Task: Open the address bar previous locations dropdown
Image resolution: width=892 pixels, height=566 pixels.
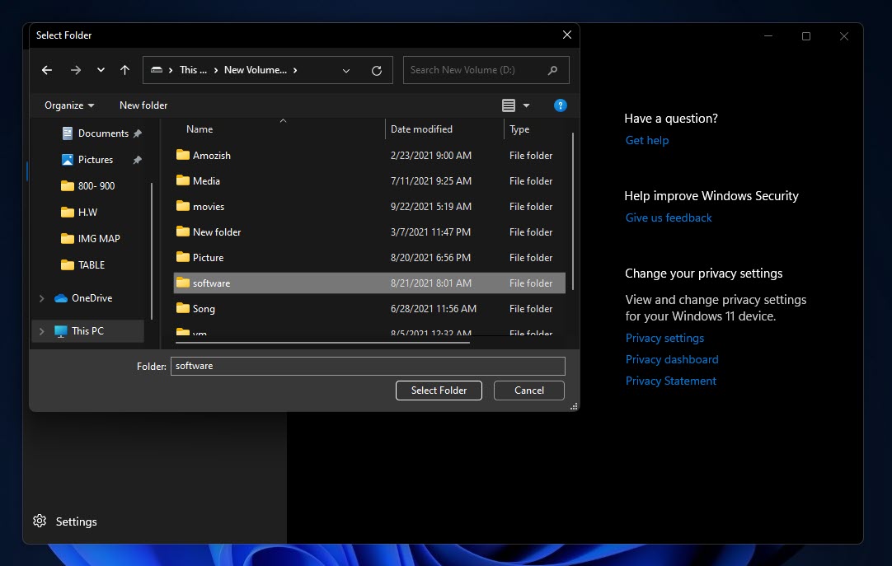Action: (x=346, y=71)
